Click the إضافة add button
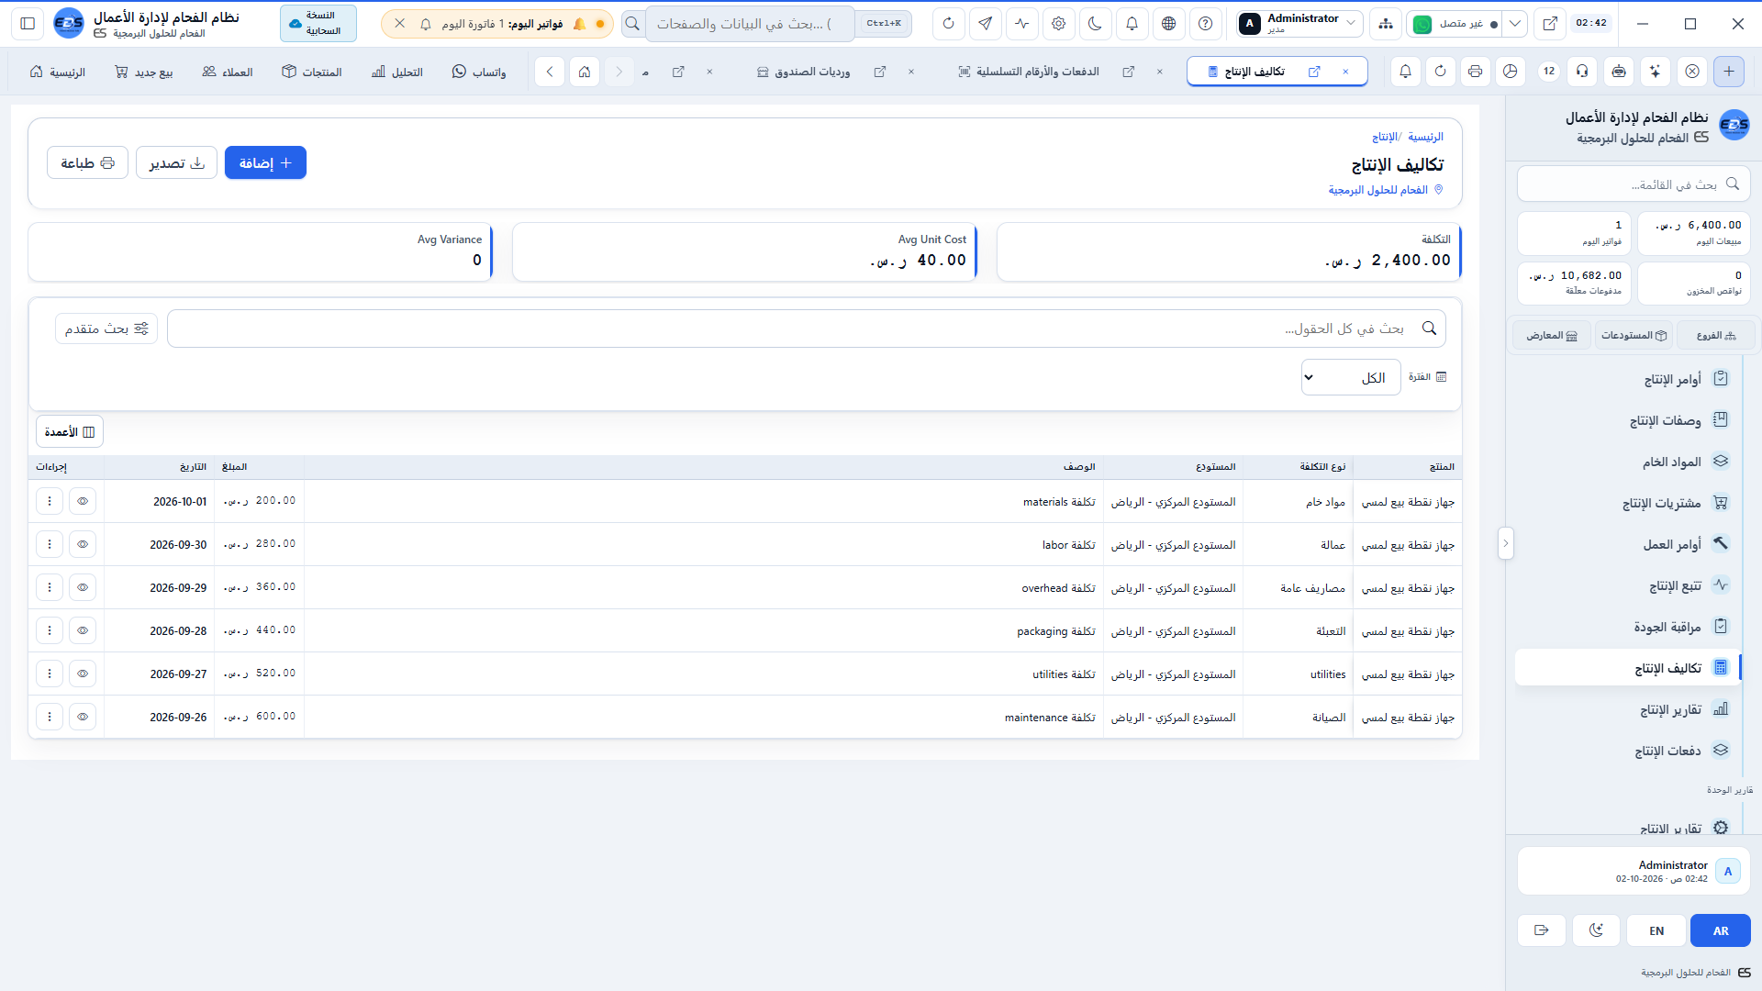1762x991 pixels. click(x=265, y=163)
